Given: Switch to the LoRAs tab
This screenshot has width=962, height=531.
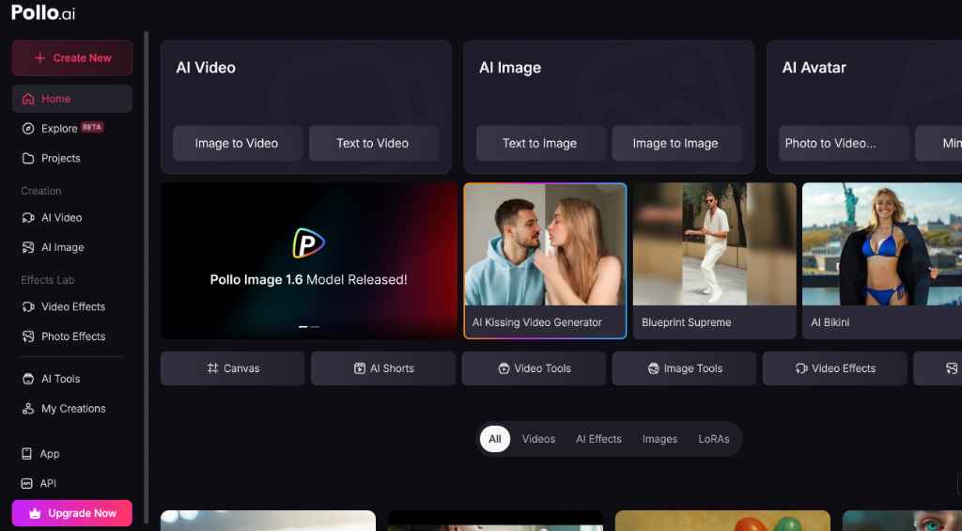Looking at the screenshot, I should click(714, 439).
